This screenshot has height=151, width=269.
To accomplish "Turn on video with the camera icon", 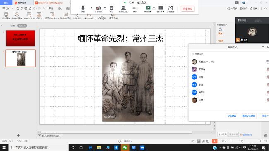I will coord(98,9).
